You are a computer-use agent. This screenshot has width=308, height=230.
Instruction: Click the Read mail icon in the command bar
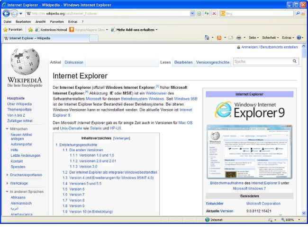coord(231,38)
